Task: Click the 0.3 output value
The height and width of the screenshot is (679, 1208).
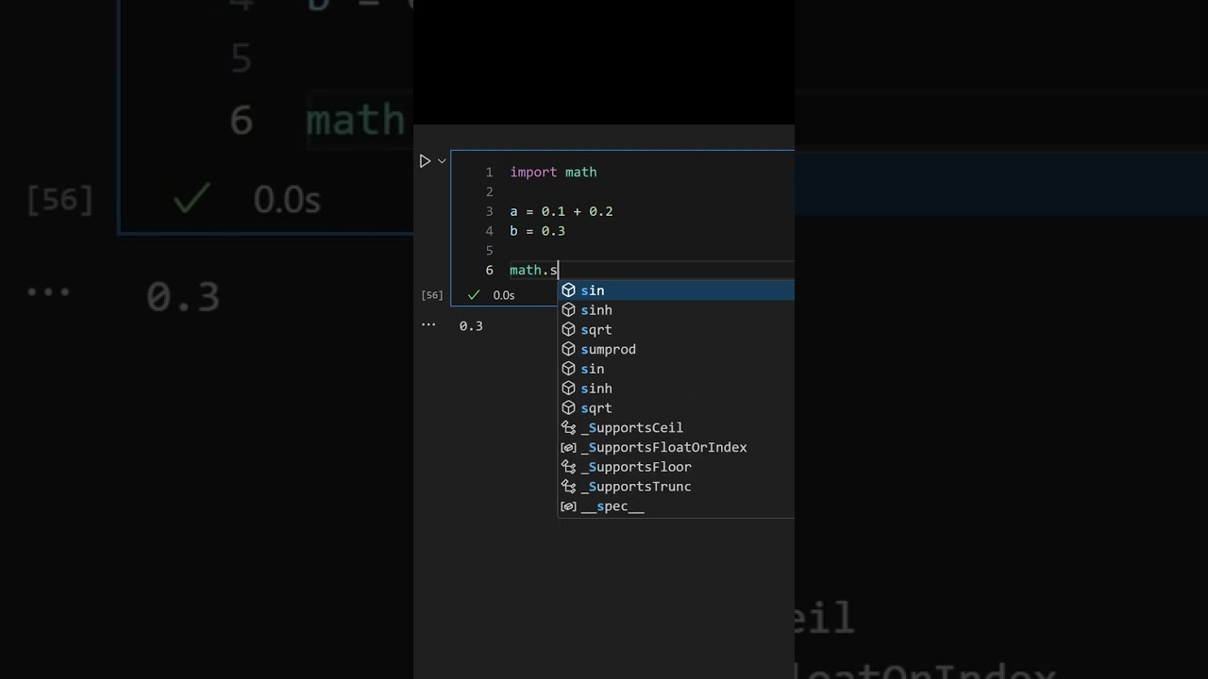Action: coord(471,326)
